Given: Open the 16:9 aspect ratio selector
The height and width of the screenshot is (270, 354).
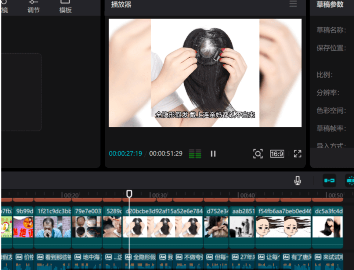Looking at the screenshot, I should [x=277, y=154].
